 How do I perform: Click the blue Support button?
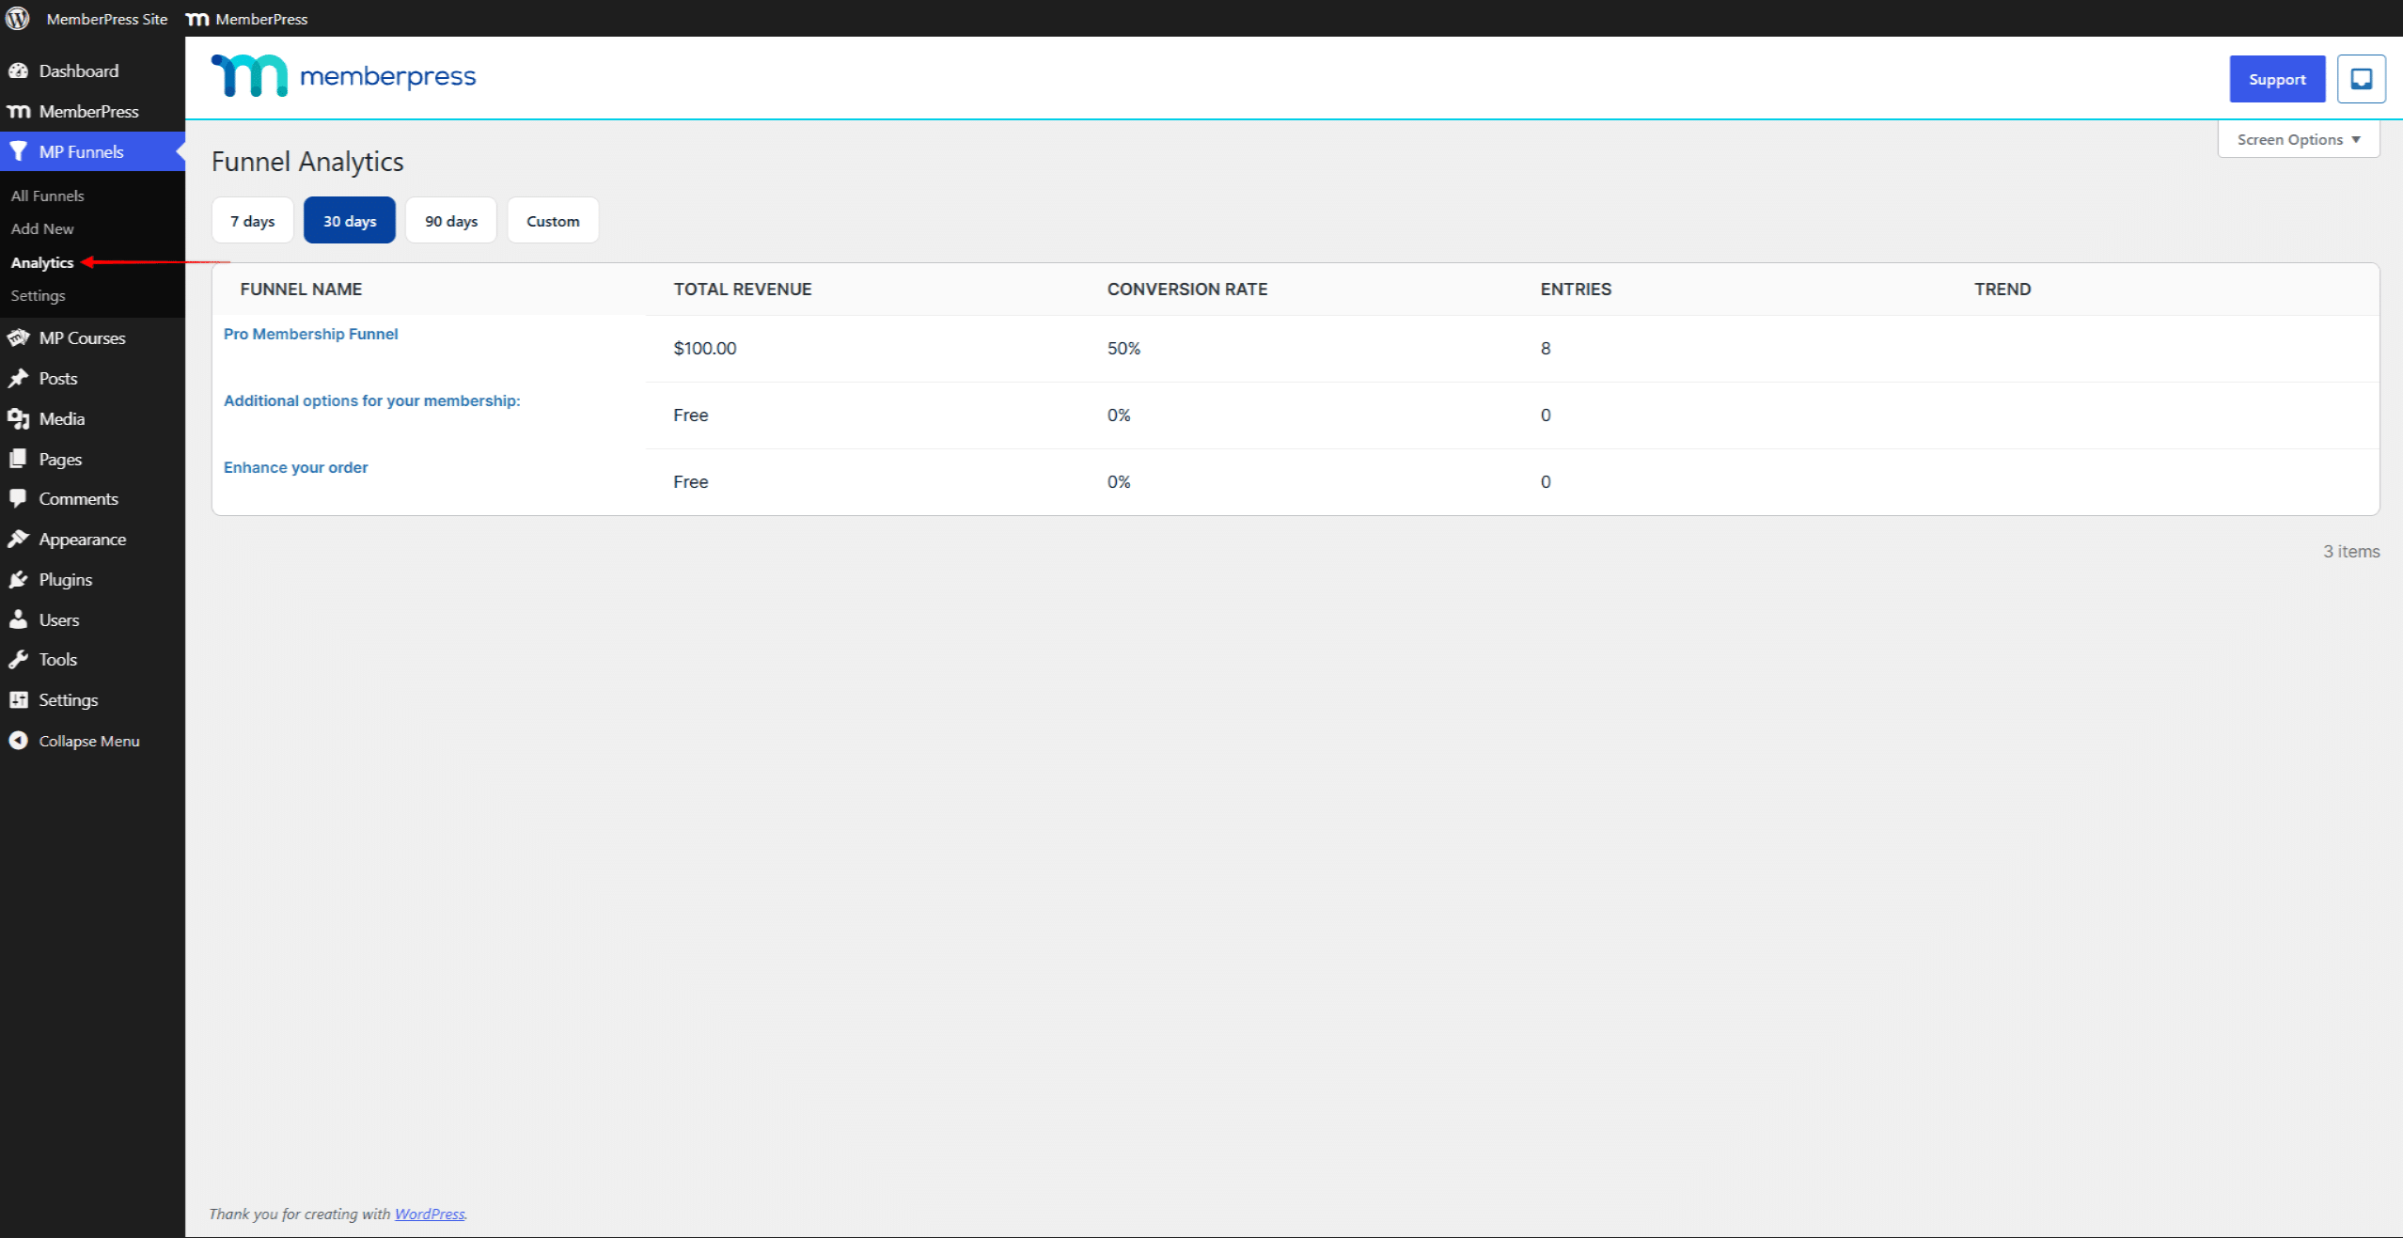click(2277, 79)
